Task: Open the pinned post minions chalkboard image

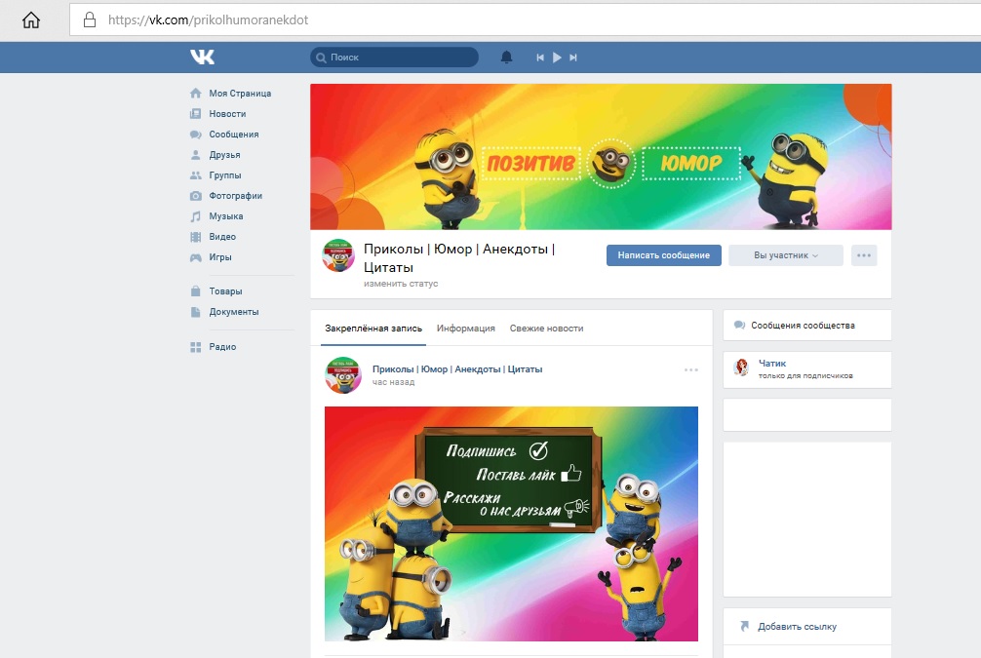Action: pyautogui.click(x=511, y=523)
